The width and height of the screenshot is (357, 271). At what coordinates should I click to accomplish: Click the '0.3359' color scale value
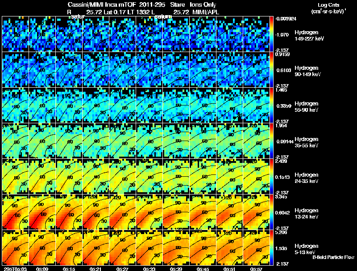coord(284,106)
